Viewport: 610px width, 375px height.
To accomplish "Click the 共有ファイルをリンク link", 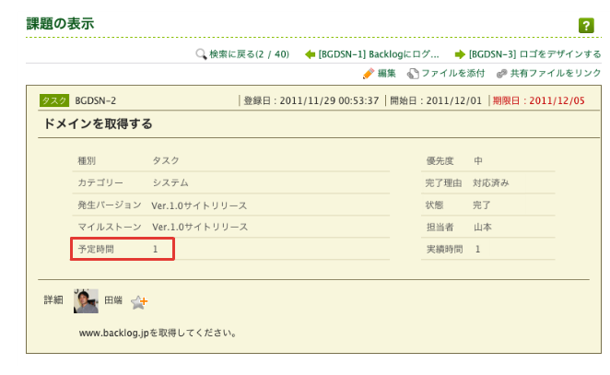I will [x=556, y=73].
